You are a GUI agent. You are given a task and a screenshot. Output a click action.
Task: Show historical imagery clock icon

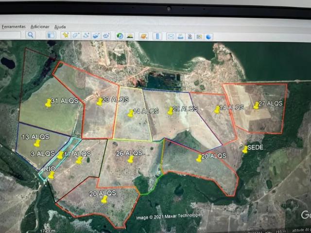120,36
